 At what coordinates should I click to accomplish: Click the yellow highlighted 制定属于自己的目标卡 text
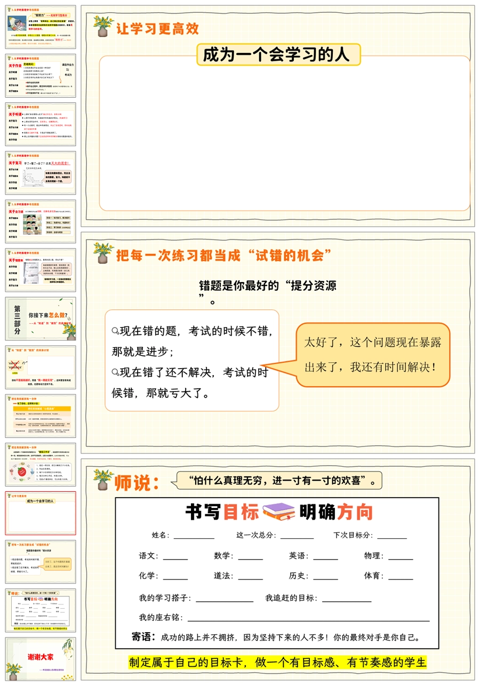click(x=278, y=663)
